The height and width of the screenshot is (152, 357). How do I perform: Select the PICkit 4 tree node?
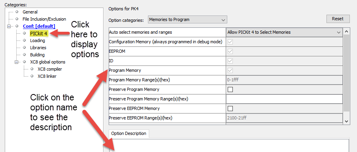coord(39,34)
